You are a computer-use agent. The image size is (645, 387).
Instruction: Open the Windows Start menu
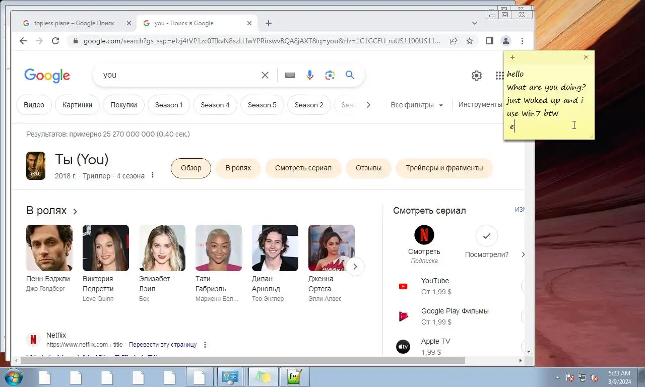point(13,377)
